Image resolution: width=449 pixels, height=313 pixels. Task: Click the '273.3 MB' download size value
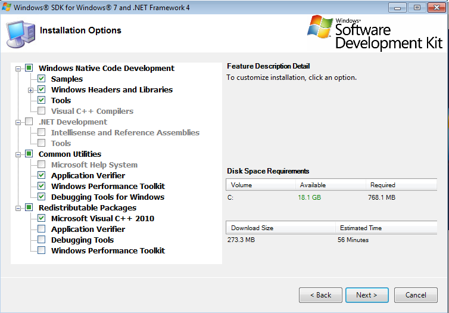pyautogui.click(x=241, y=240)
